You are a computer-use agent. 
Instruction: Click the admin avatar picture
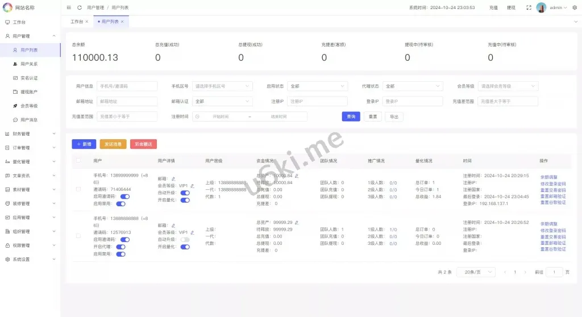(x=541, y=8)
